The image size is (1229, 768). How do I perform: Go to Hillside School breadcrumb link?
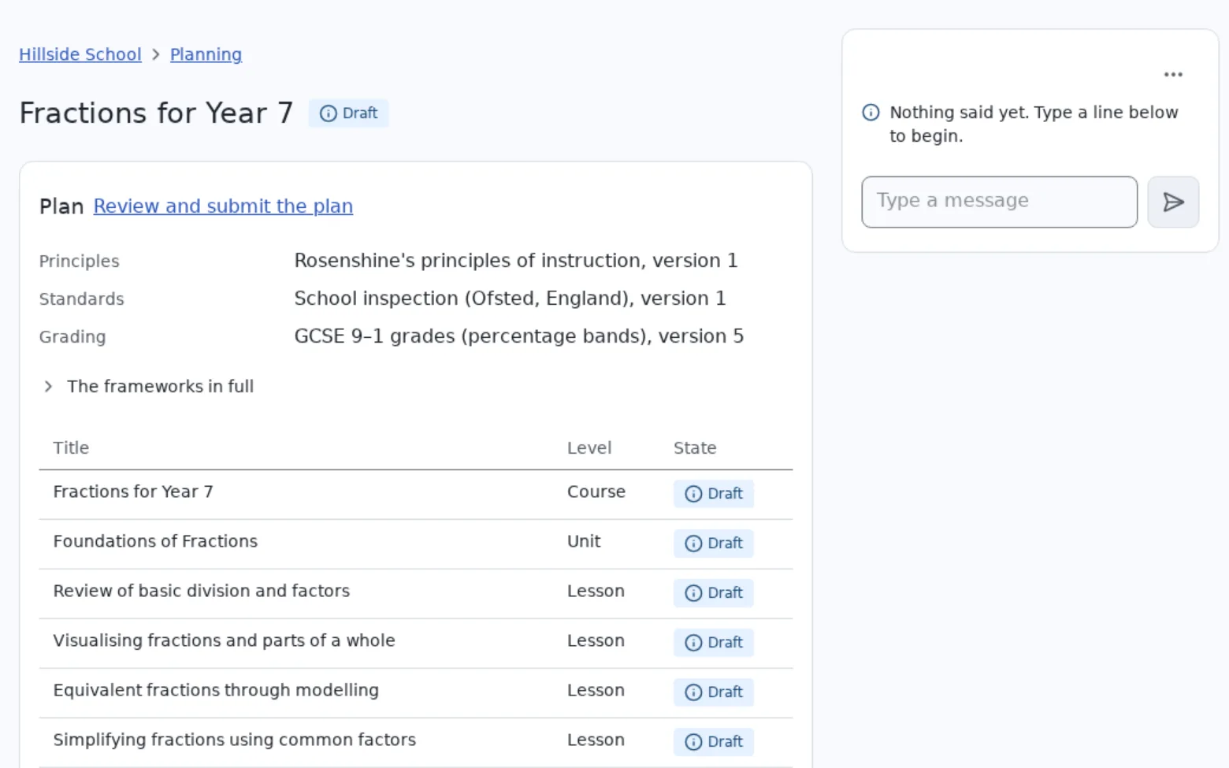80,54
